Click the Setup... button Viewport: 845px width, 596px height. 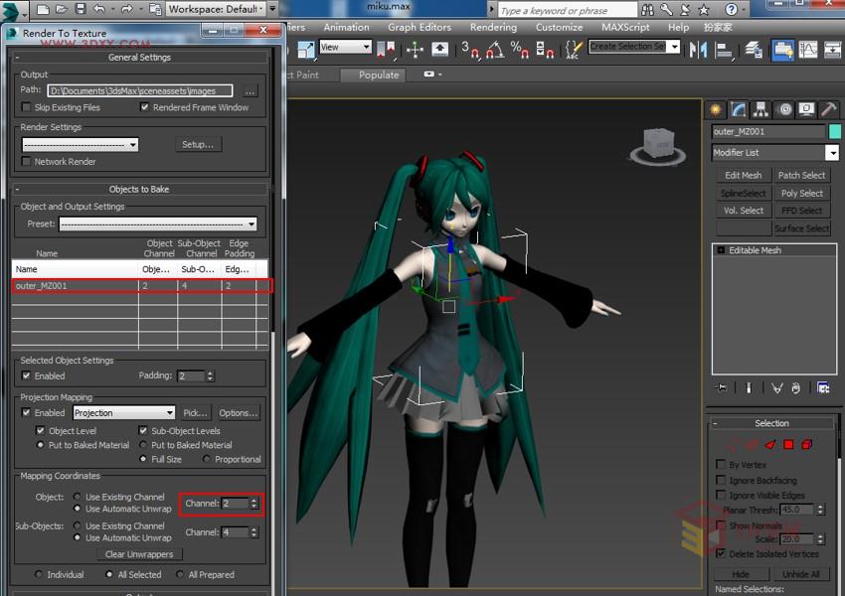coord(198,144)
